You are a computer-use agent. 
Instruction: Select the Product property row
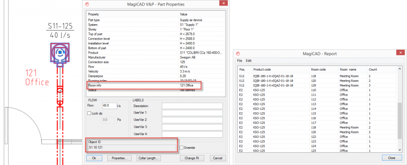156,53
